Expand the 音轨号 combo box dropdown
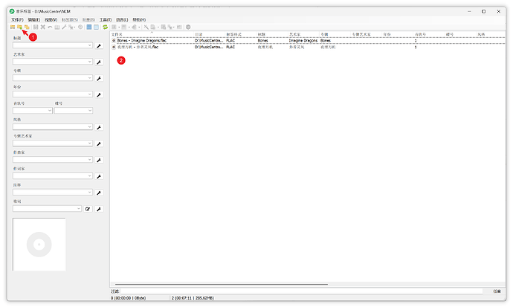This screenshot has width=513, height=307. click(50, 111)
